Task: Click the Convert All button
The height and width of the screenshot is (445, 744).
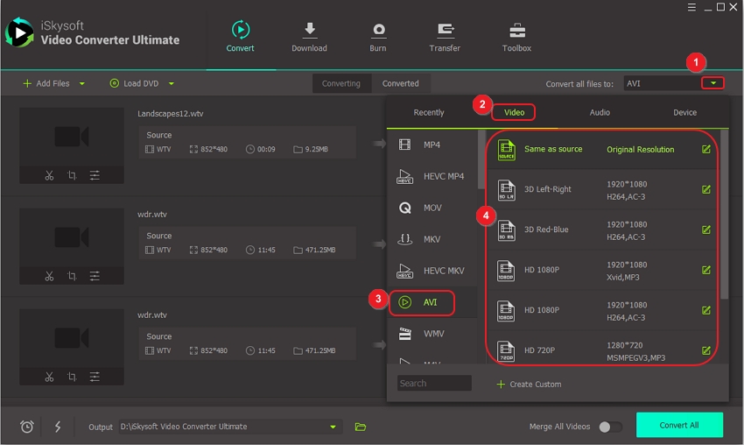Action: pyautogui.click(x=679, y=425)
